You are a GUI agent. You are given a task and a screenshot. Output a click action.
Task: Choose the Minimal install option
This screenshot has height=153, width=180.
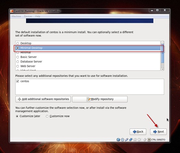click(x=18, y=52)
